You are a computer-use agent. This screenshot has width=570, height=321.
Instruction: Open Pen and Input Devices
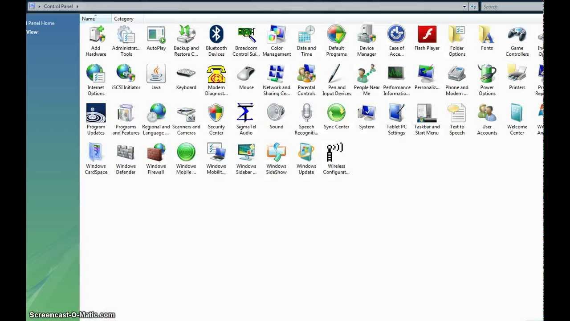point(337,80)
